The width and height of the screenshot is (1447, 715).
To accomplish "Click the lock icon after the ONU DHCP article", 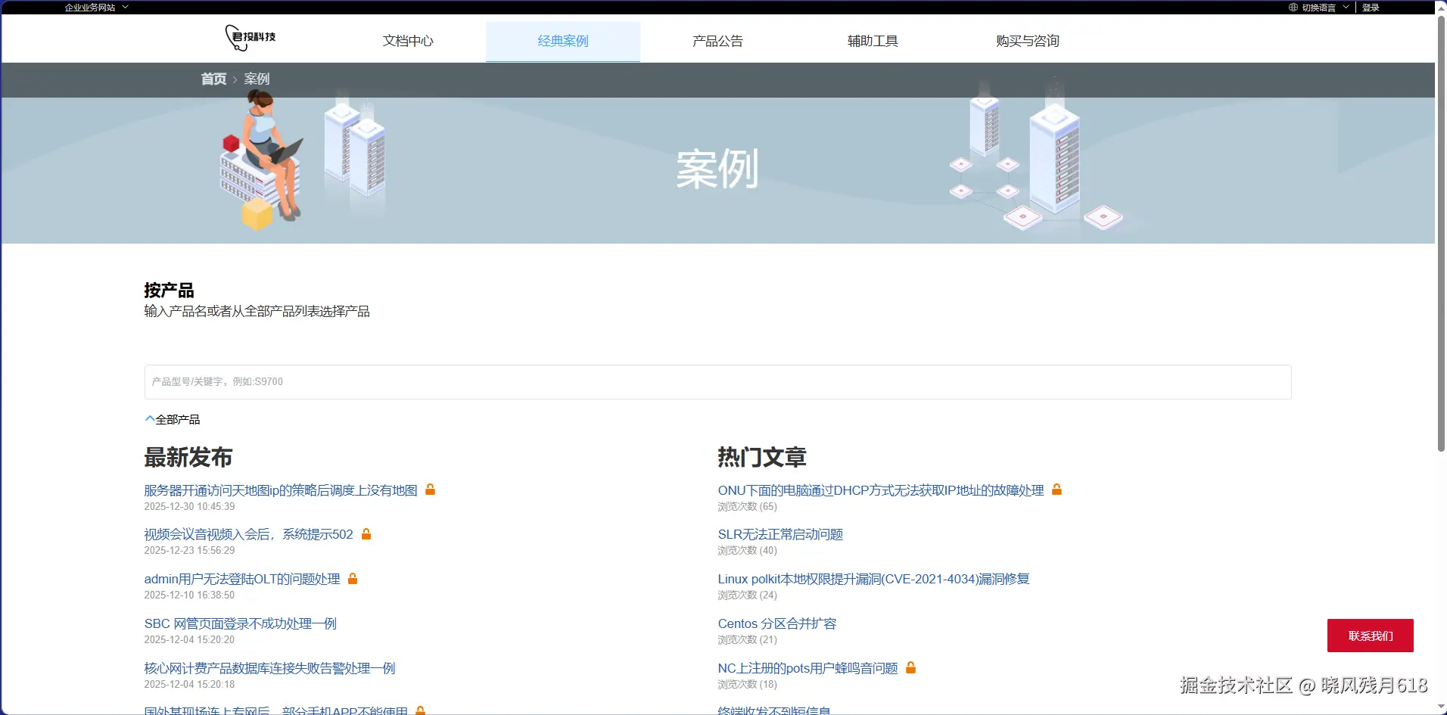I will 1057,490.
